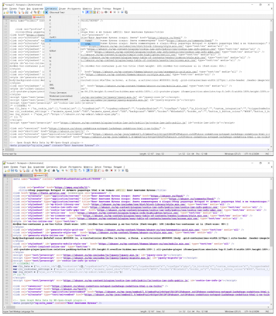The image size is (276, 316).
Task: Close 'новый 2' tab in bottom window
Action: coord(46,175)
